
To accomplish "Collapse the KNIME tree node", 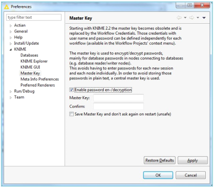I will 10,50.
